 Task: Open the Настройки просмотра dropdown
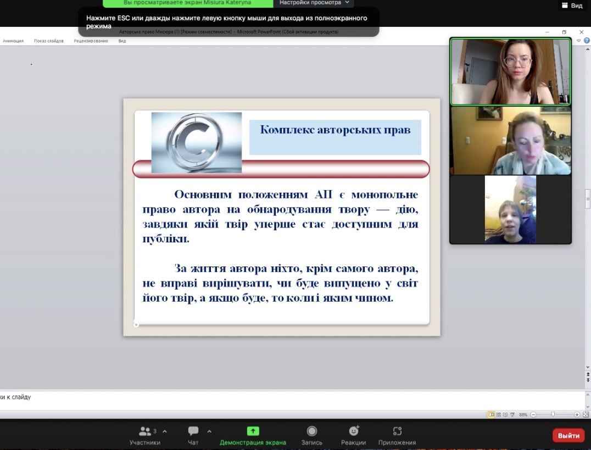click(314, 3)
